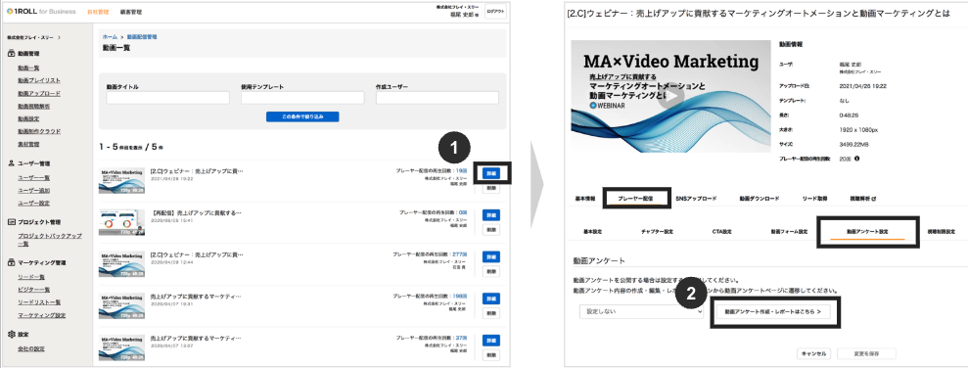Open 素材管理 in the sidebar

click(x=28, y=144)
